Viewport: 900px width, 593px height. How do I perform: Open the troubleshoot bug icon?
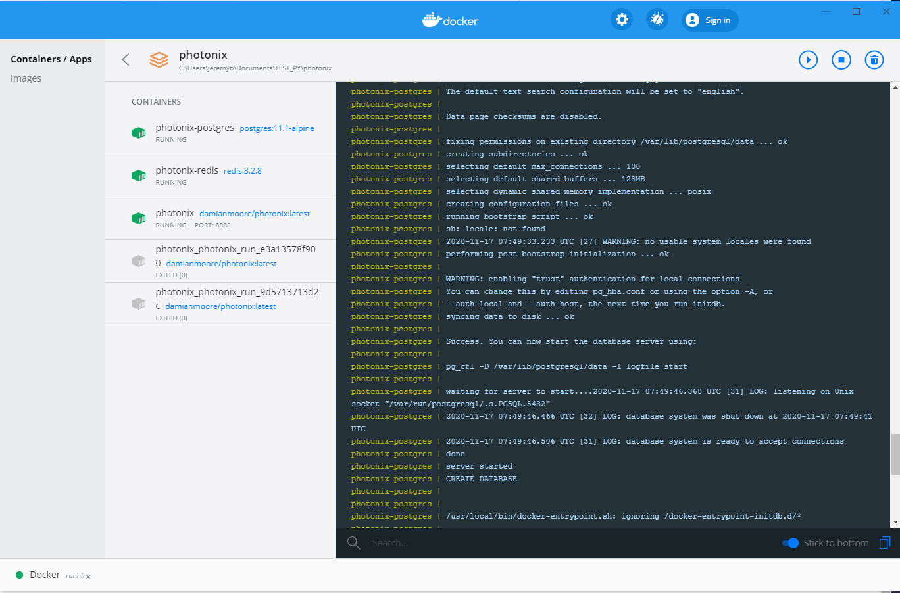pos(657,19)
